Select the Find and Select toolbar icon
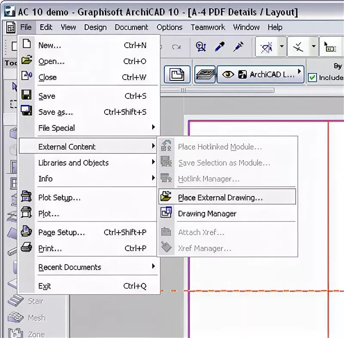This screenshot has height=338, width=344. [x=201, y=46]
